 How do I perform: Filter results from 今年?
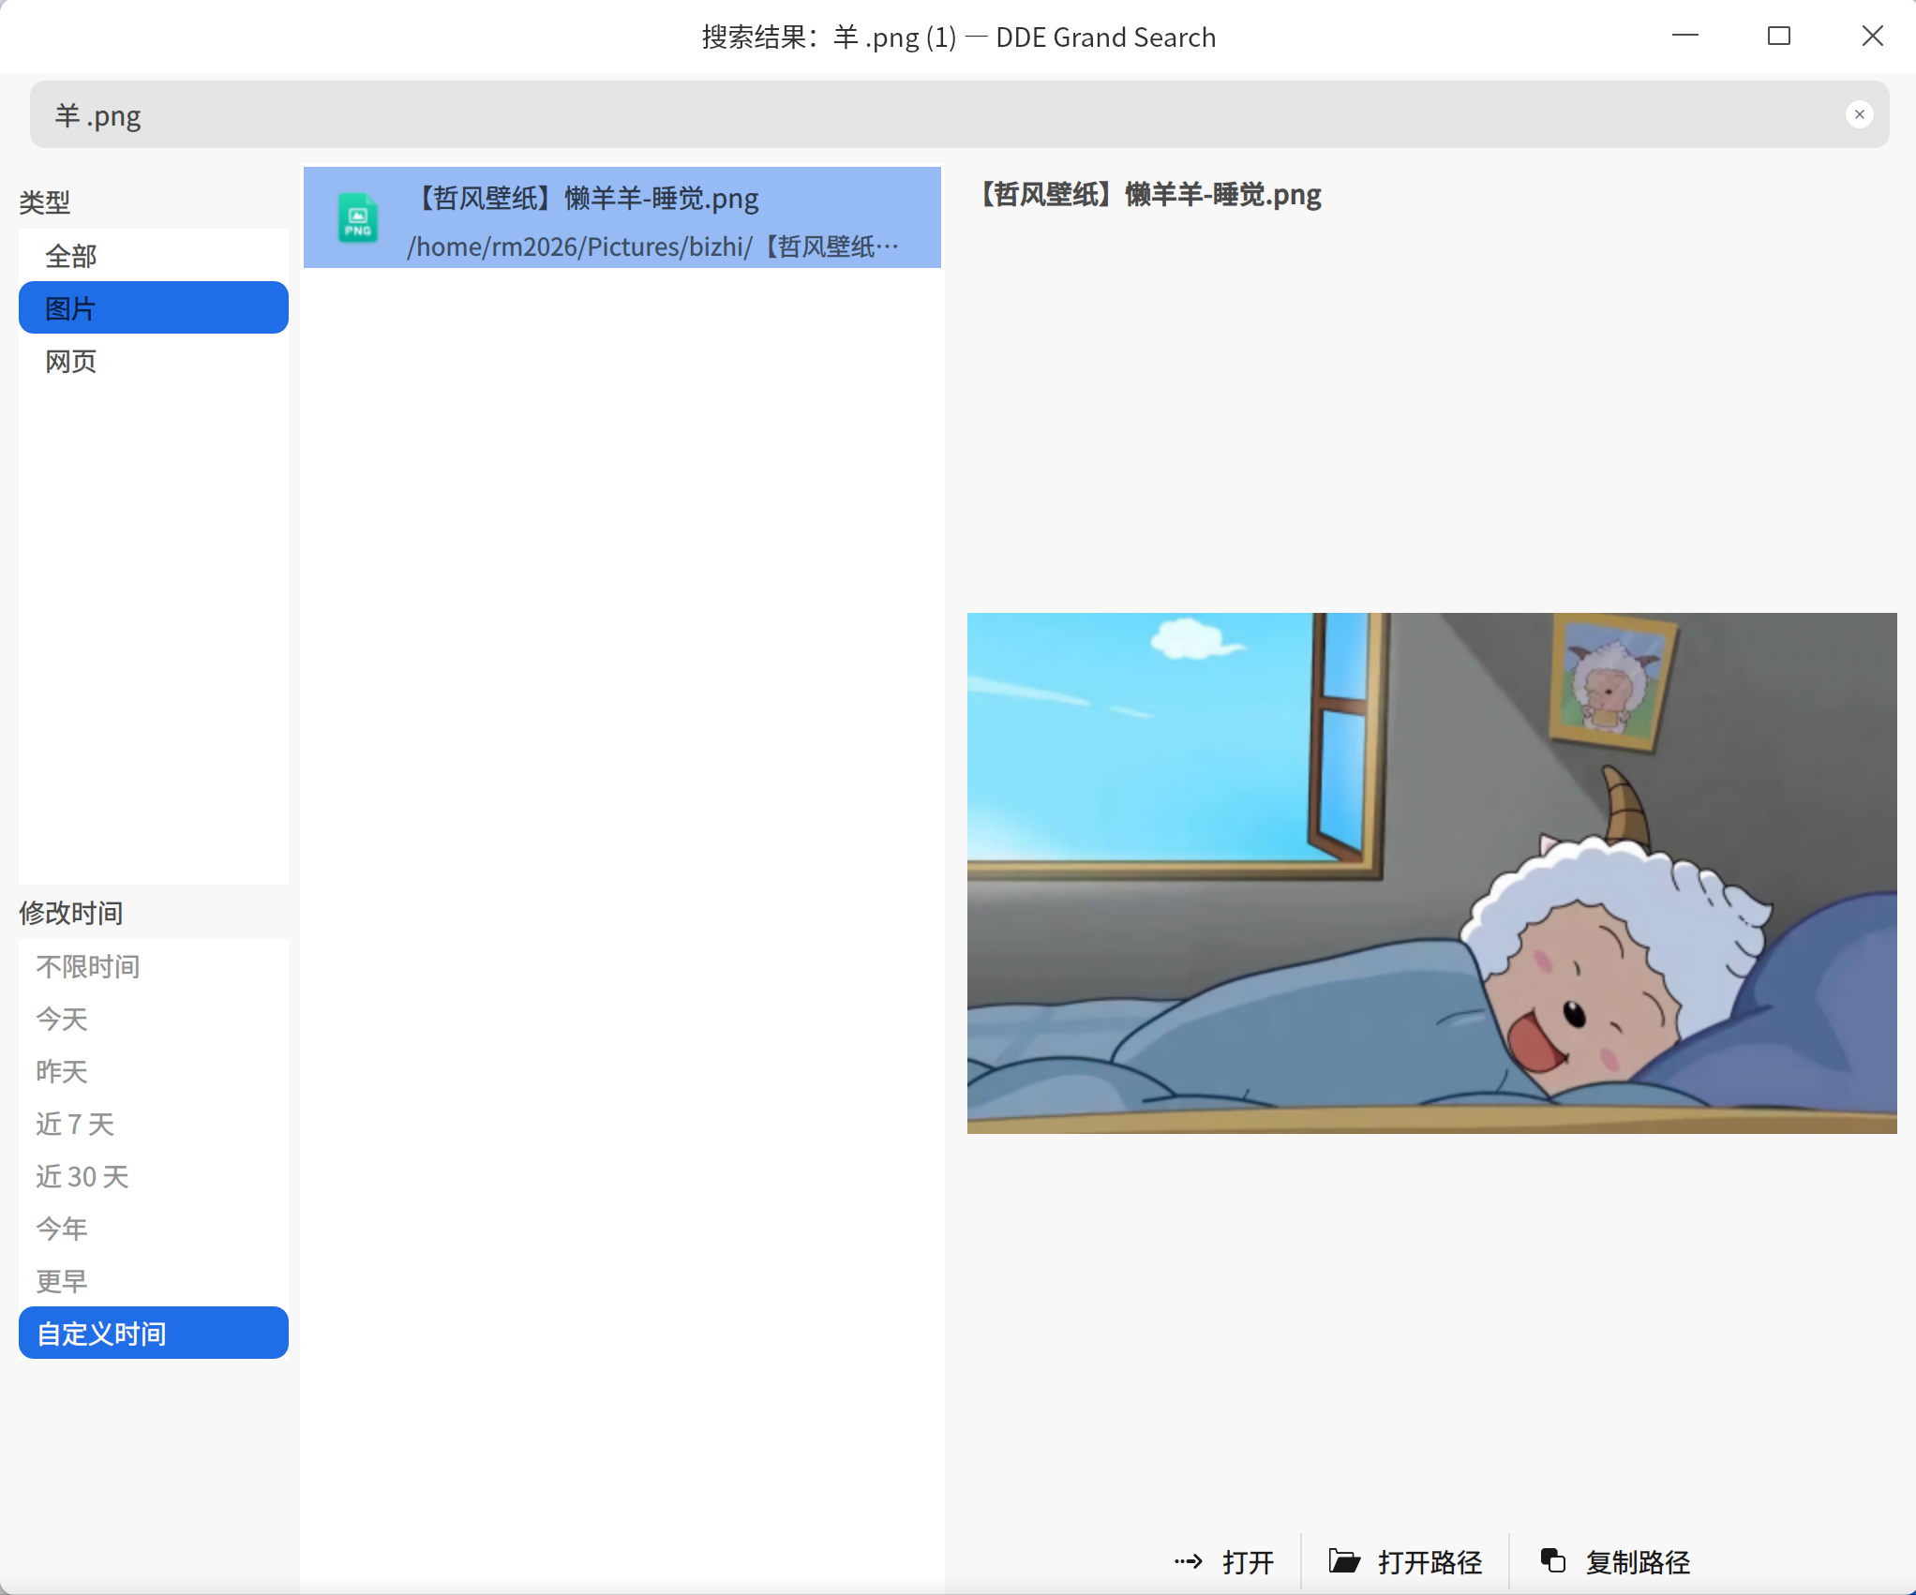(x=154, y=1229)
